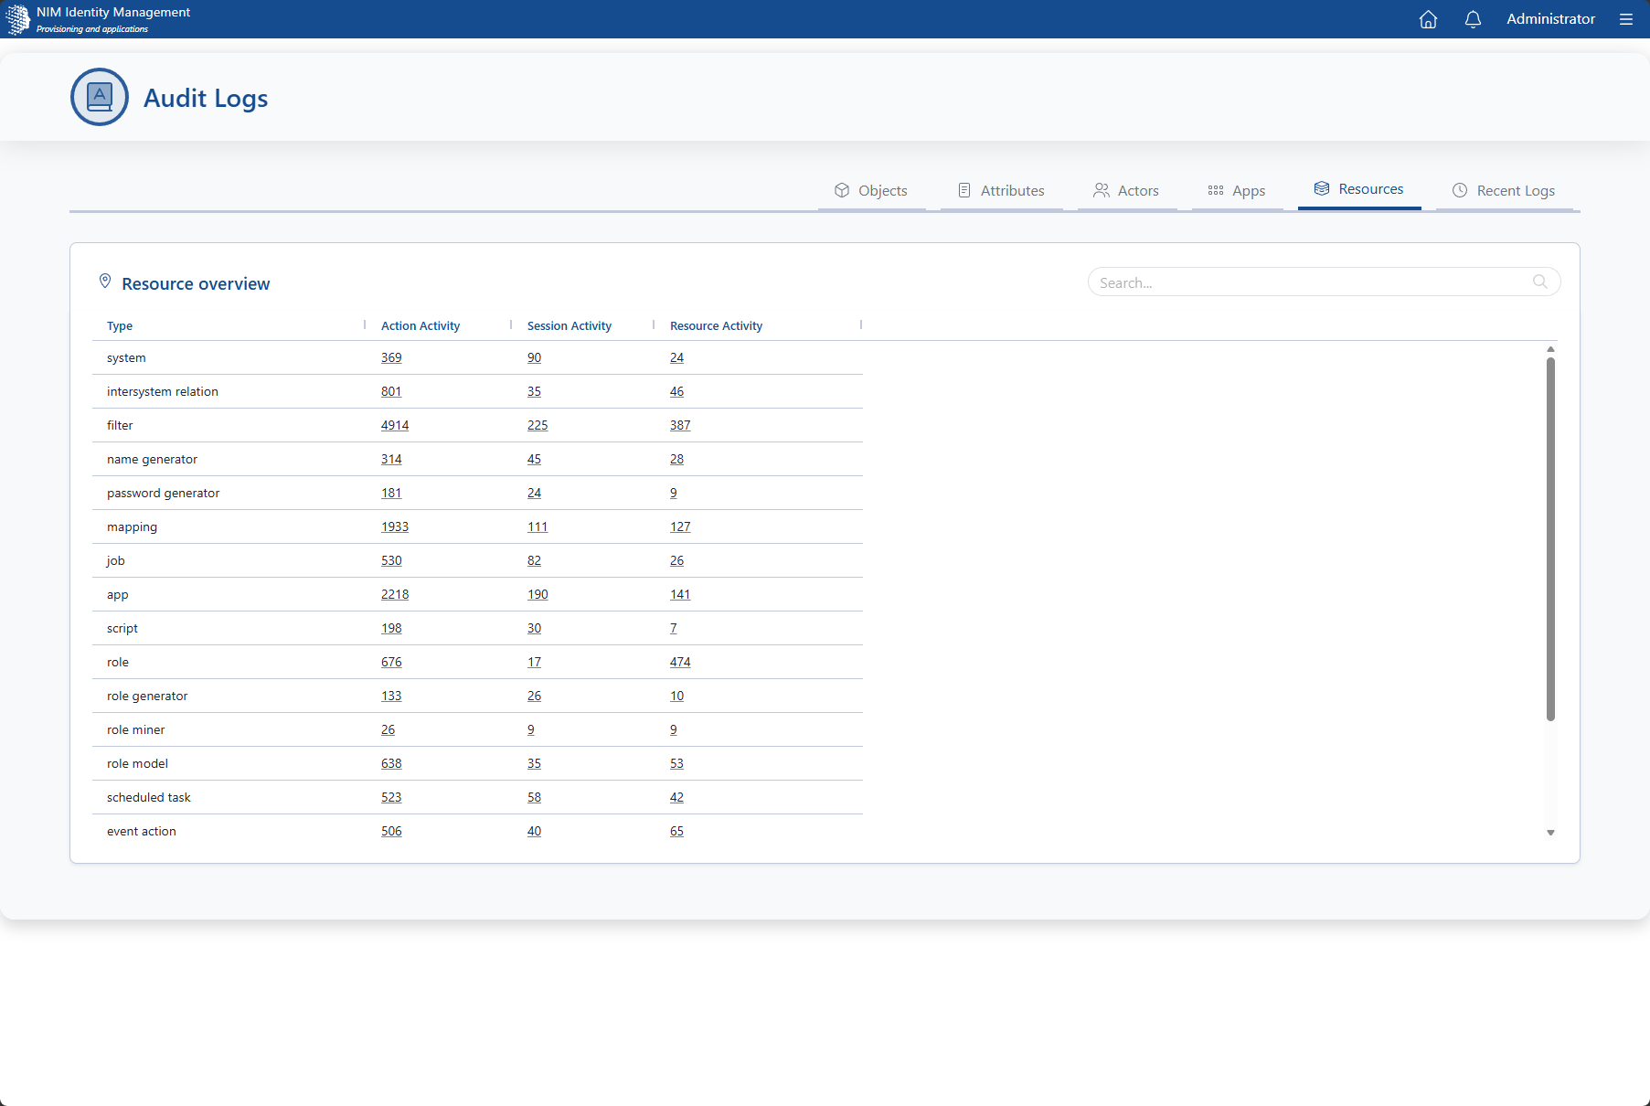This screenshot has width=1650, height=1106.
Task: Open the notifications bell
Action: coord(1473,19)
